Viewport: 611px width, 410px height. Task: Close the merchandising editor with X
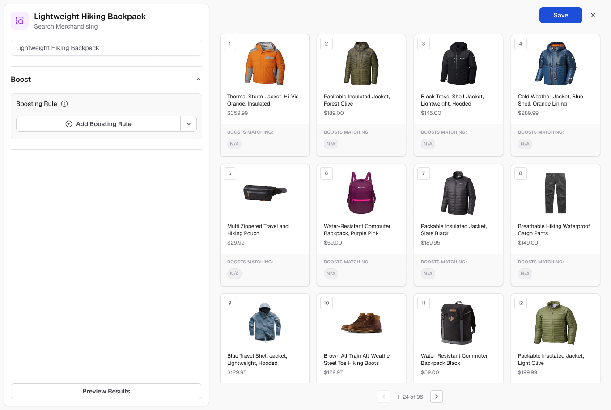pos(593,15)
